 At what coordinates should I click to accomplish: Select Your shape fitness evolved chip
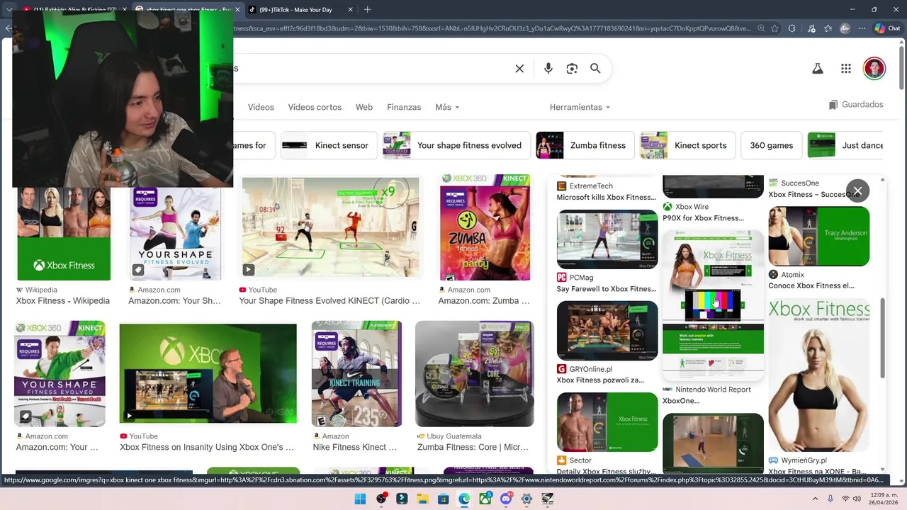click(456, 145)
